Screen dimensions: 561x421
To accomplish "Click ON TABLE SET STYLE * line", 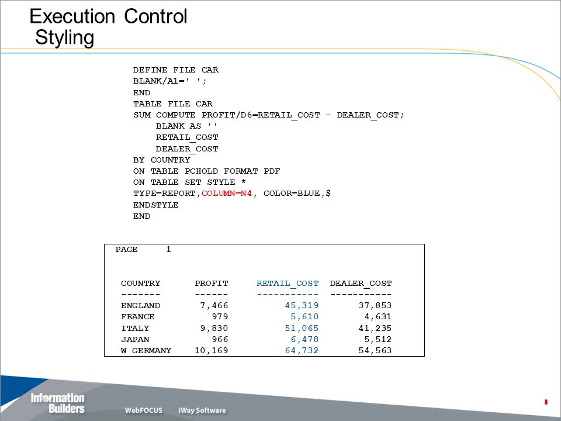I will point(189,182).
